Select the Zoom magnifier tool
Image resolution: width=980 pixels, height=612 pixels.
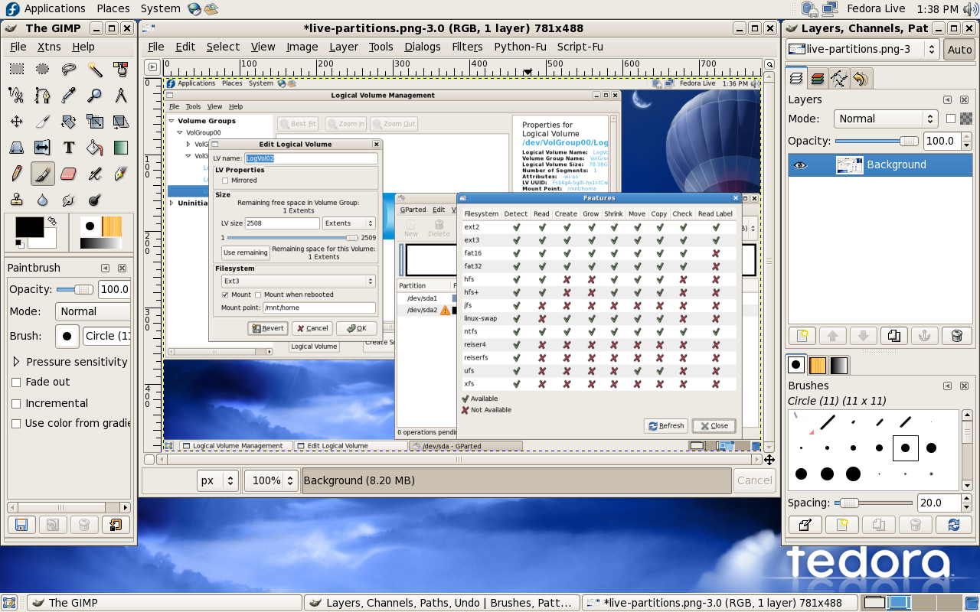[x=94, y=96]
